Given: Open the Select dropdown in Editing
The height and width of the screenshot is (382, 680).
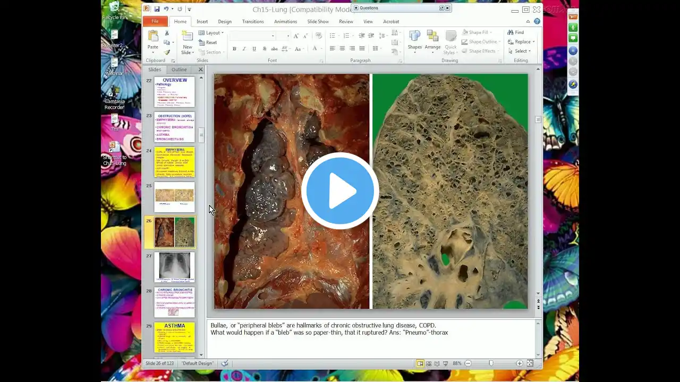Looking at the screenshot, I should (x=521, y=51).
